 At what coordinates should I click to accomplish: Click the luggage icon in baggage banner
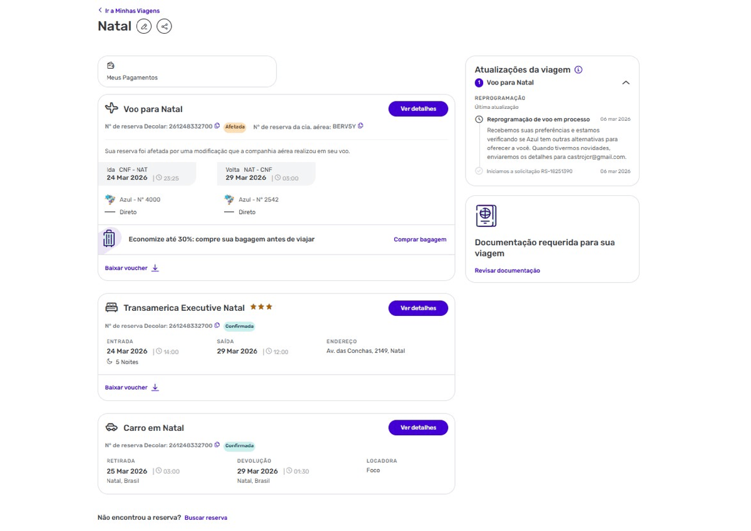click(109, 239)
